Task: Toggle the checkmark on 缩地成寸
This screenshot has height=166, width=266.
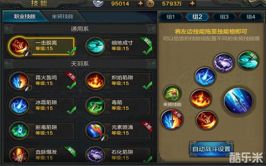Action: click(147, 51)
